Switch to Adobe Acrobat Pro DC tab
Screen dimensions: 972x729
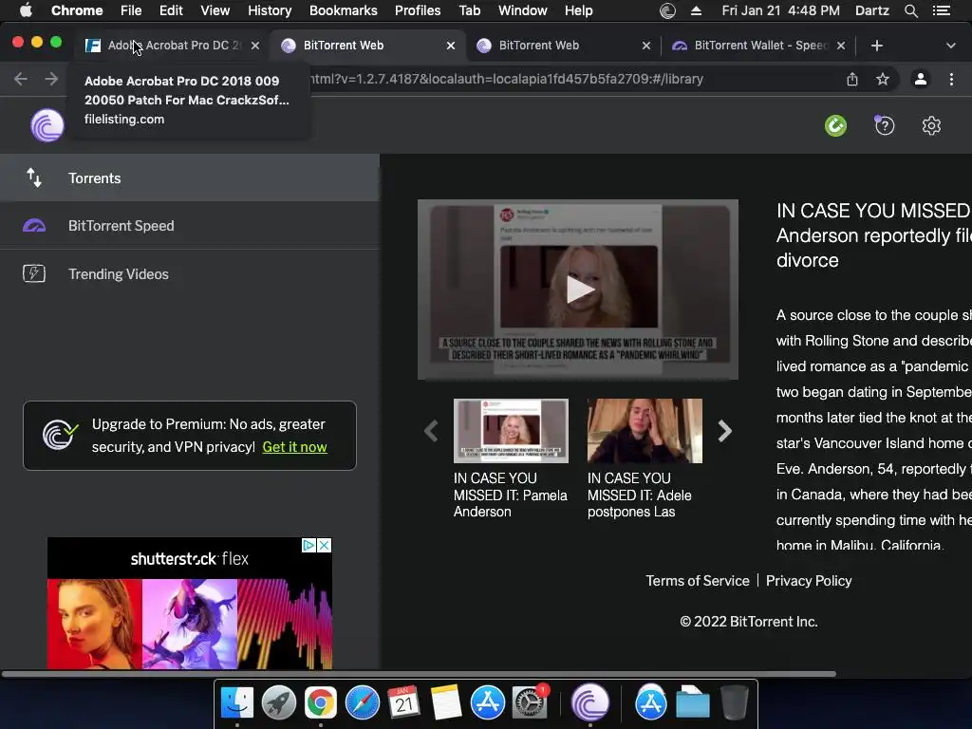pos(173,46)
